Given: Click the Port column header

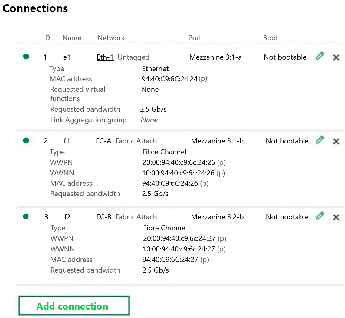Looking at the screenshot, I should point(195,38).
